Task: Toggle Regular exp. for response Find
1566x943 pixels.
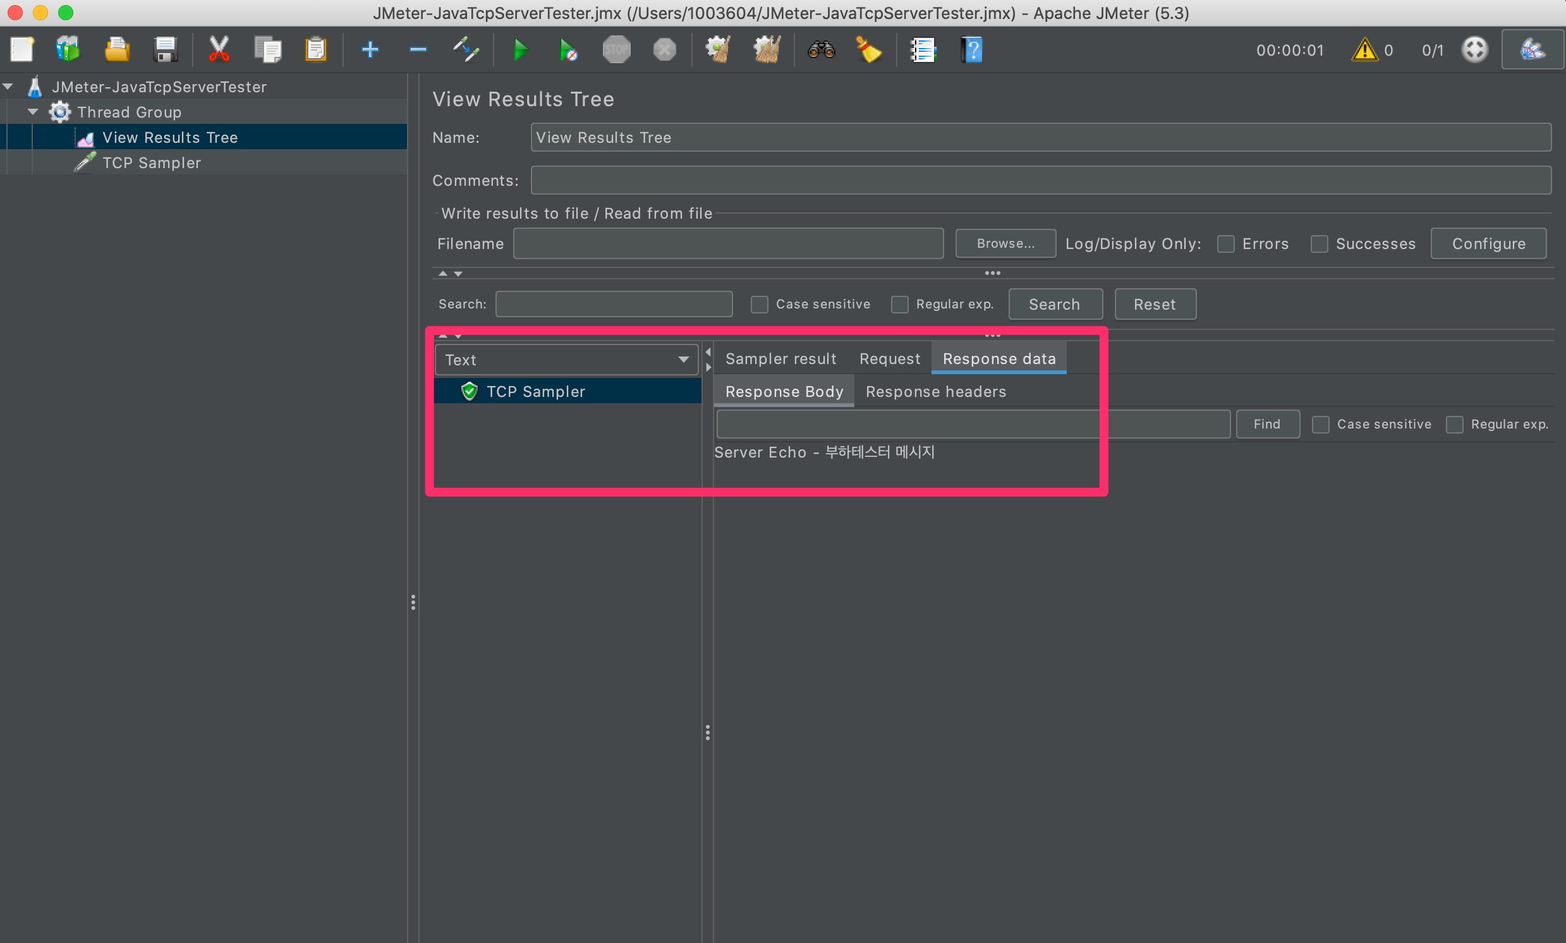Action: [1455, 424]
